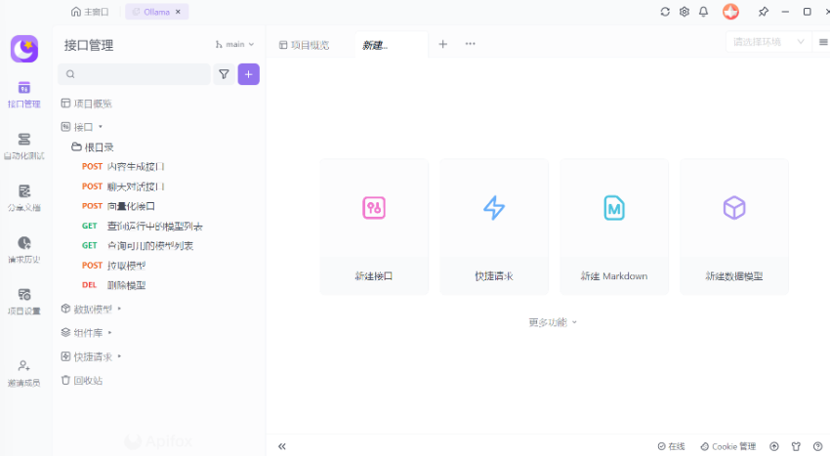Click the upload arrow icon in status bar
Image resolution: width=830 pixels, height=456 pixels.
pyautogui.click(x=774, y=446)
